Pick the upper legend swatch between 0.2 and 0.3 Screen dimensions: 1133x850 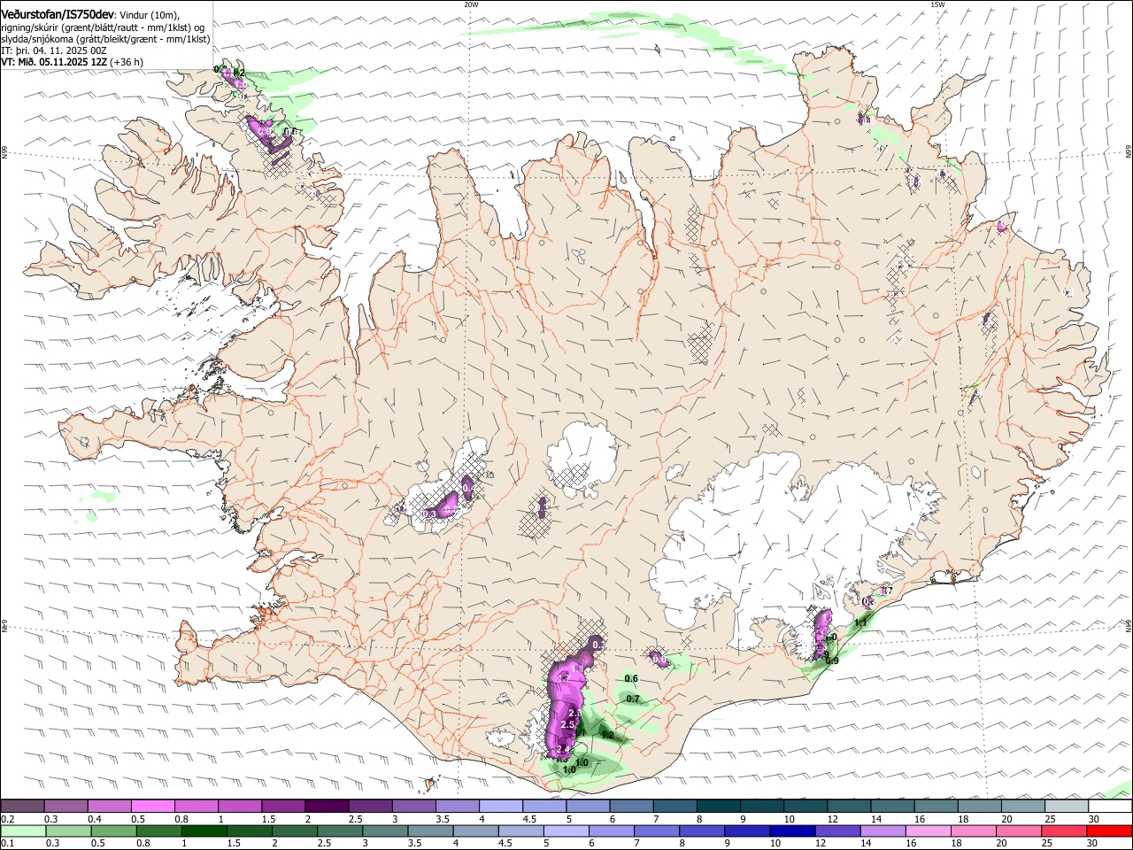22,806
